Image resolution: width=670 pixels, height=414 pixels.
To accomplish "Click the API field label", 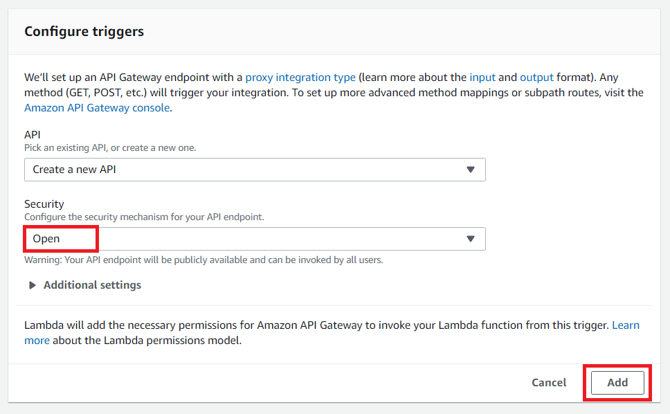I will [33, 135].
